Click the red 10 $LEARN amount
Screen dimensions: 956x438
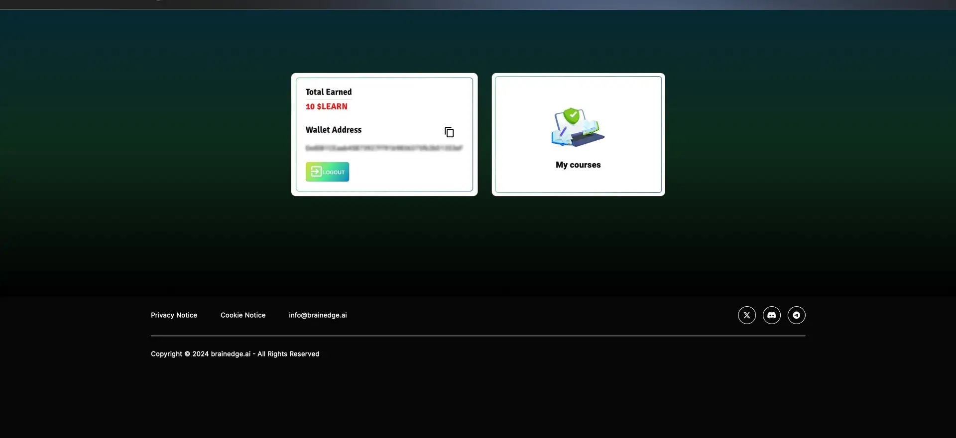point(327,106)
